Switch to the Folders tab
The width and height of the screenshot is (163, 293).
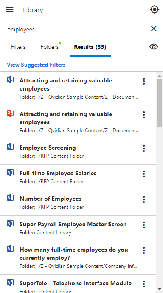point(50,47)
